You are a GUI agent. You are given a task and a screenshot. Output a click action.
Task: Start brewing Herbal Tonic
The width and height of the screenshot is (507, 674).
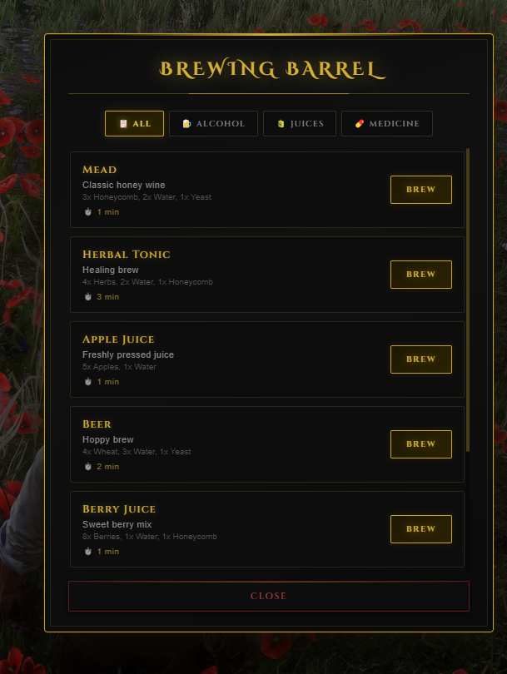[x=421, y=275]
